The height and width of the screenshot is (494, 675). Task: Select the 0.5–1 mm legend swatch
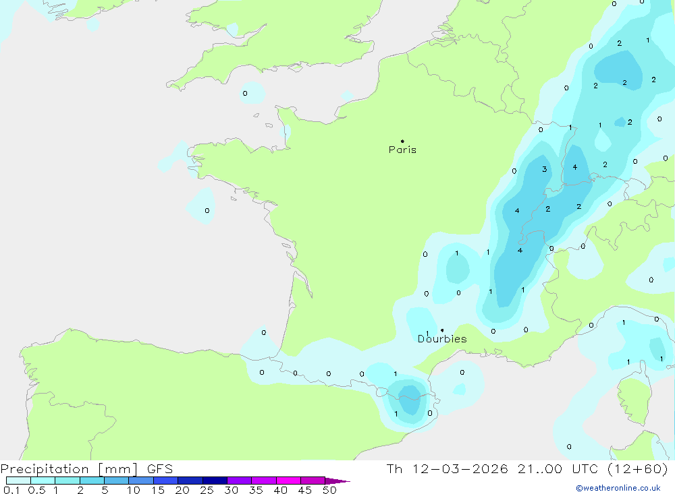point(43,481)
